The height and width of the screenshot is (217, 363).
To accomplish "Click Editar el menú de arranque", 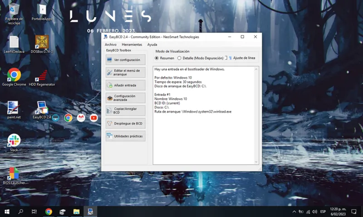I will 126,72.
